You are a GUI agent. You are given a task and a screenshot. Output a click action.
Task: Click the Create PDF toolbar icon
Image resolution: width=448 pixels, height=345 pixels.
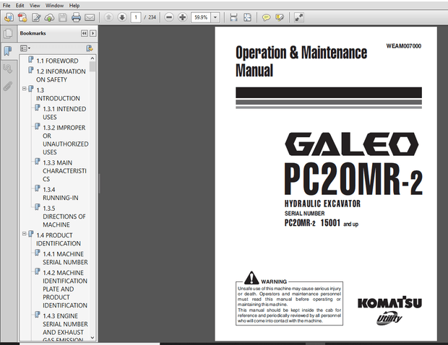coord(9,17)
